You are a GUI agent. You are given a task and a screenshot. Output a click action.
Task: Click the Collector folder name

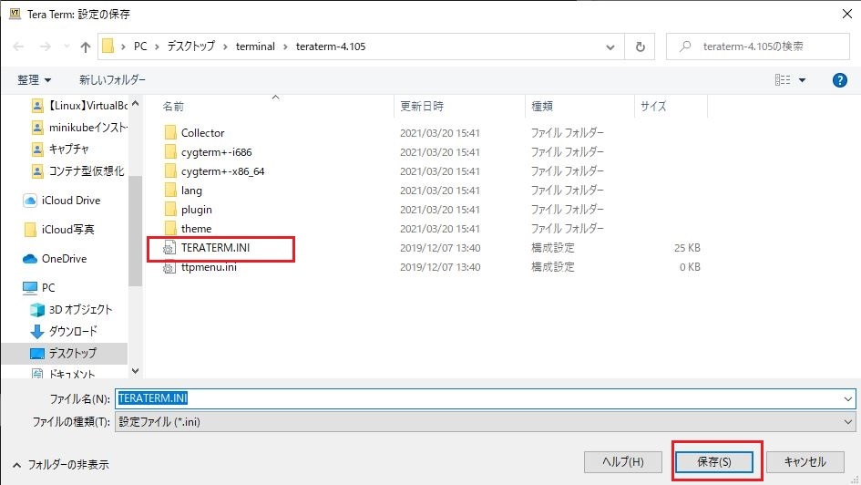pos(202,132)
